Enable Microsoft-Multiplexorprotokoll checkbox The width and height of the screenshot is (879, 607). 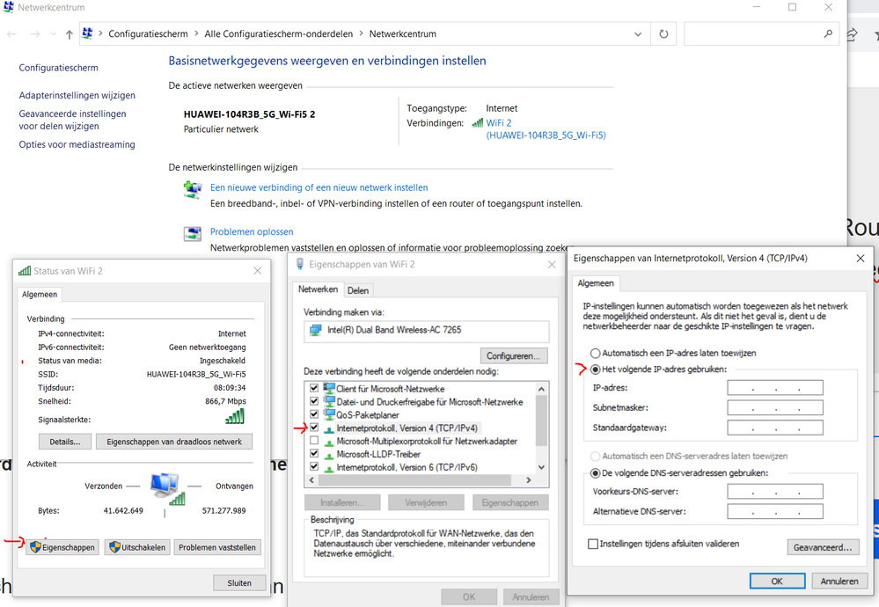point(315,441)
